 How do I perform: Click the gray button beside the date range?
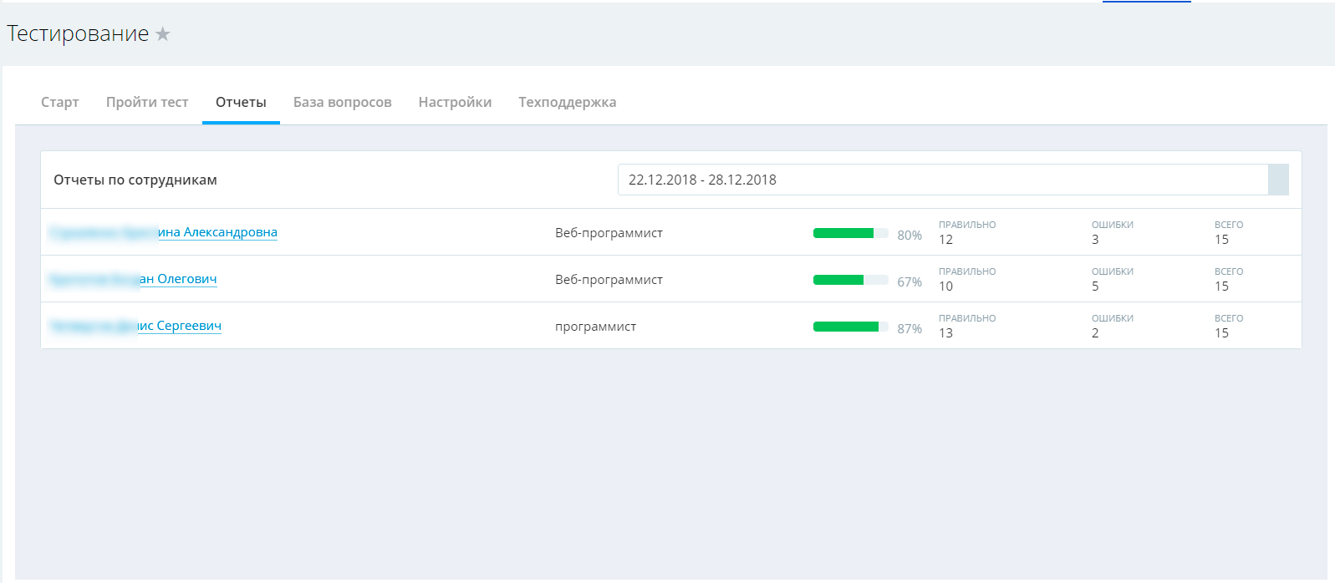coord(1278,180)
